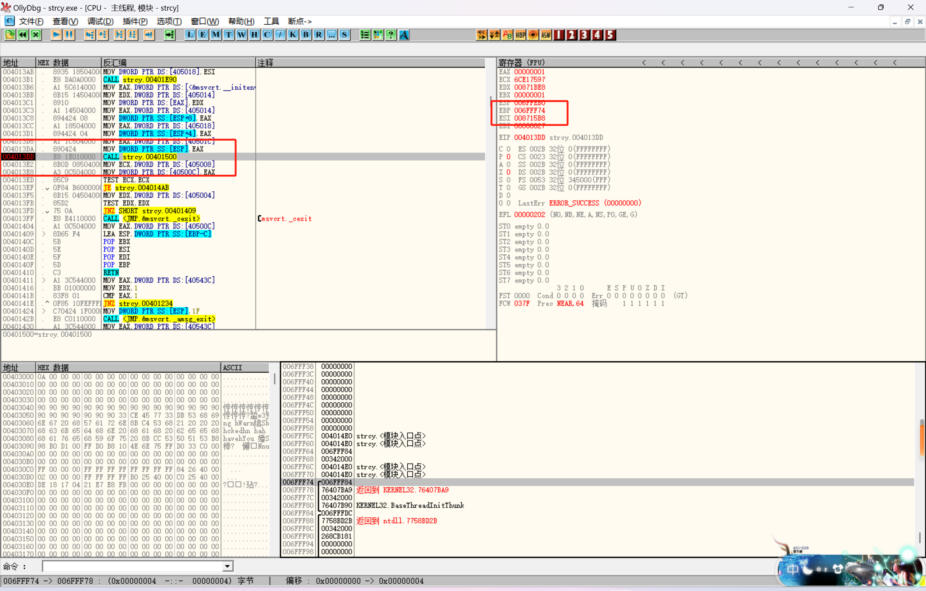Image resolution: width=926 pixels, height=591 pixels.
Task: Open the References window with the R icon
Action: pos(319,35)
